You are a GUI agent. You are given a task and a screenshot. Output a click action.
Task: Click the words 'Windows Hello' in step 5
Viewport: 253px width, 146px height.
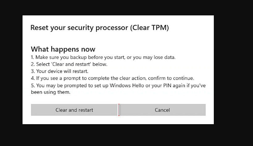pyautogui.click(x=127, y=85)
